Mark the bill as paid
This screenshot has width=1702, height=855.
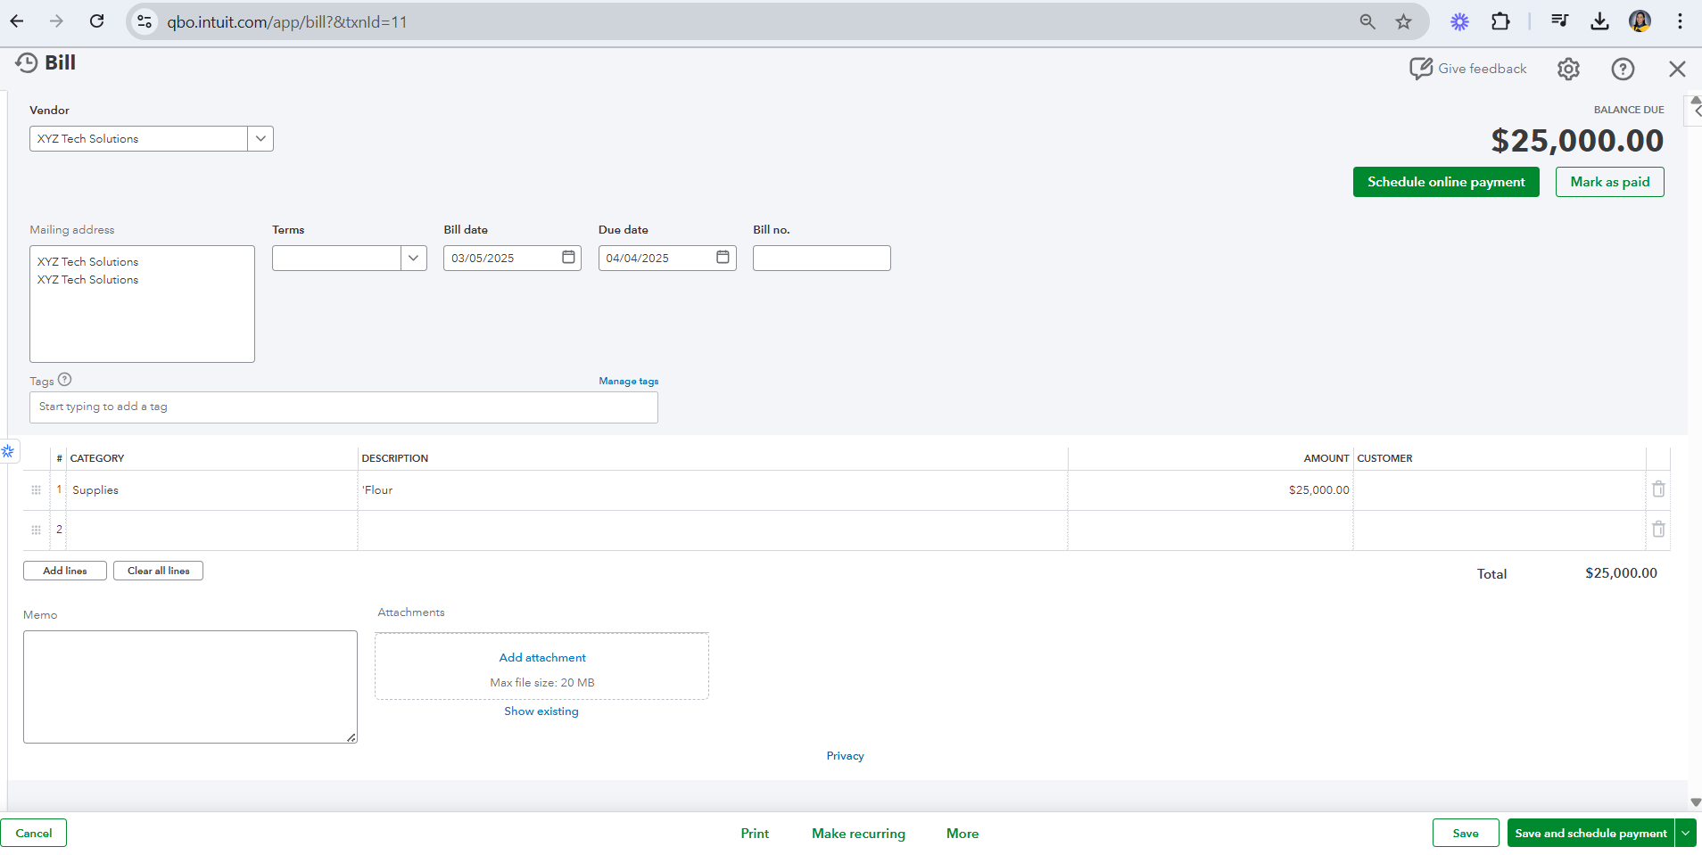(x=1610, y=182)
